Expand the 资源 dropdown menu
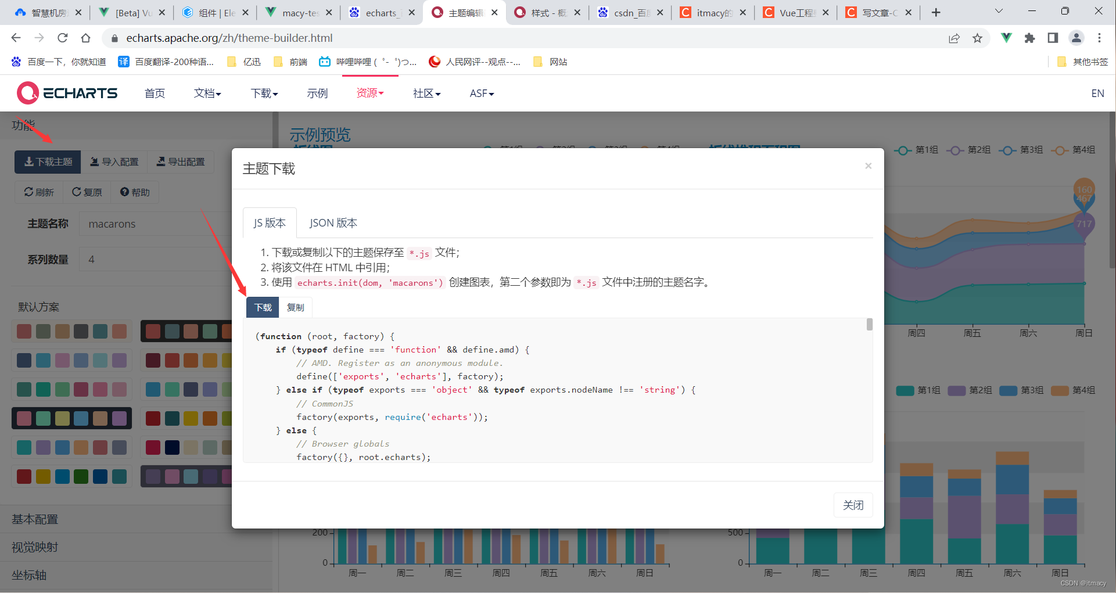The width and height of the screenshot is (1116, 593). click(x=370, y=93)
